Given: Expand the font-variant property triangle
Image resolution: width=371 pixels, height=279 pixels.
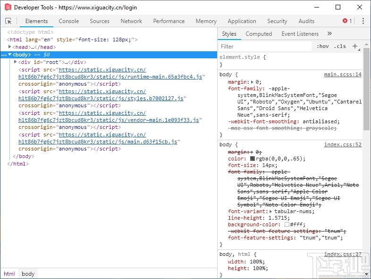Looking at the screenshot, I should point(270,212).
